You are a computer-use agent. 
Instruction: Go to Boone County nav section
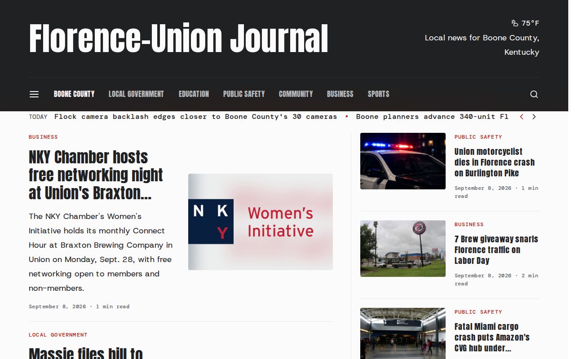coord(74,94)
